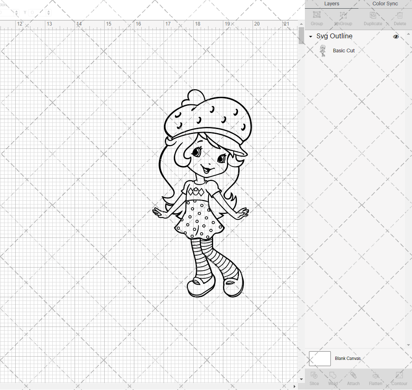Click the canvas vertical scrollbar thumb
412x390 pixels.
point(301,35)
